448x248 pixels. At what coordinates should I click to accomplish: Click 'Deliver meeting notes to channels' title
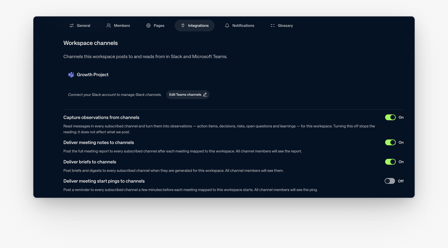click(x=99, y=142)
